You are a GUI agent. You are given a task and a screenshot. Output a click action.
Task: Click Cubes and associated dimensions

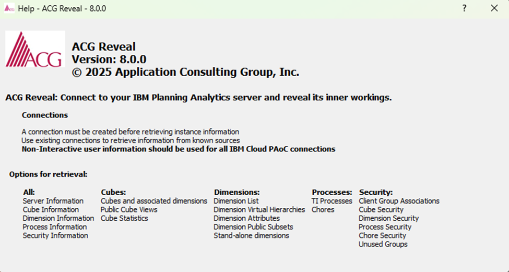coord(154,201)
